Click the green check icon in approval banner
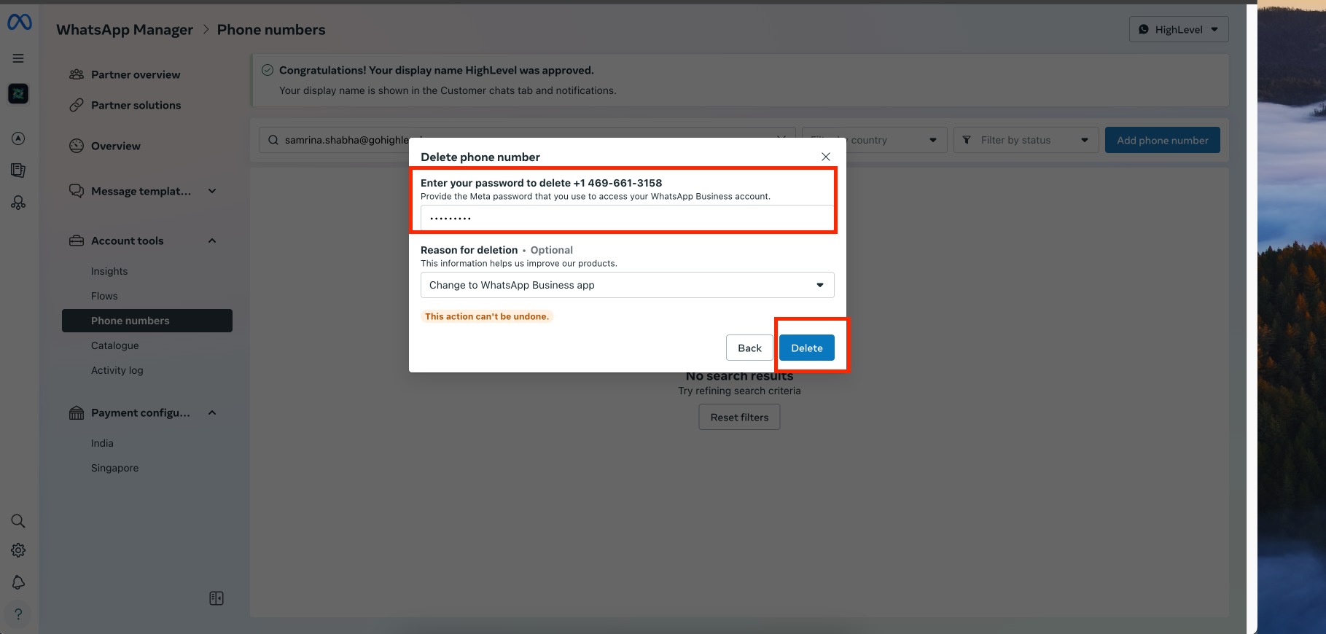The width and height of the screenshot is (1326, 634). [268, 70]
